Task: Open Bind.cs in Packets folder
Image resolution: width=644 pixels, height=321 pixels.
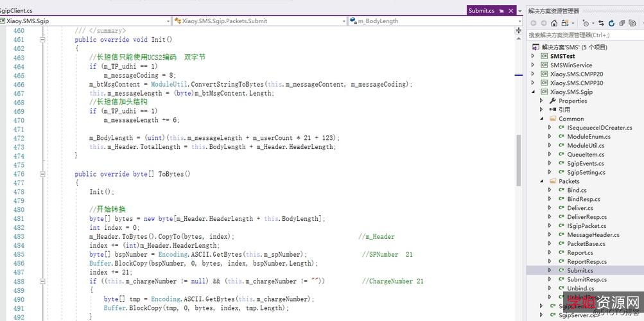Action: point(577,190)
